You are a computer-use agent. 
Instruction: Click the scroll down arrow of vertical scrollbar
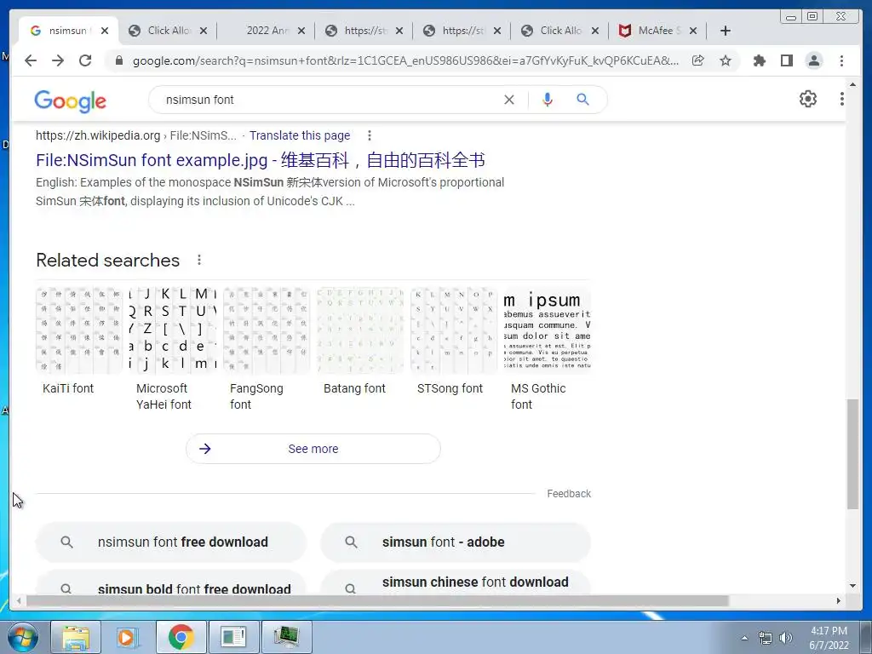click(x=852, y=586)
